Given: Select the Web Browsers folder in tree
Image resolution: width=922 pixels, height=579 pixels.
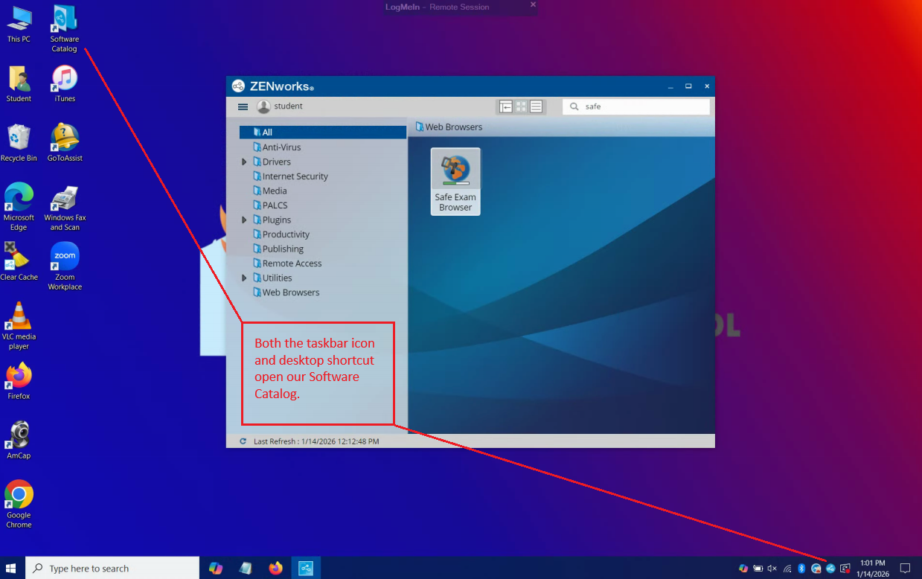Looking at the screenshot, I should point(286,292).
